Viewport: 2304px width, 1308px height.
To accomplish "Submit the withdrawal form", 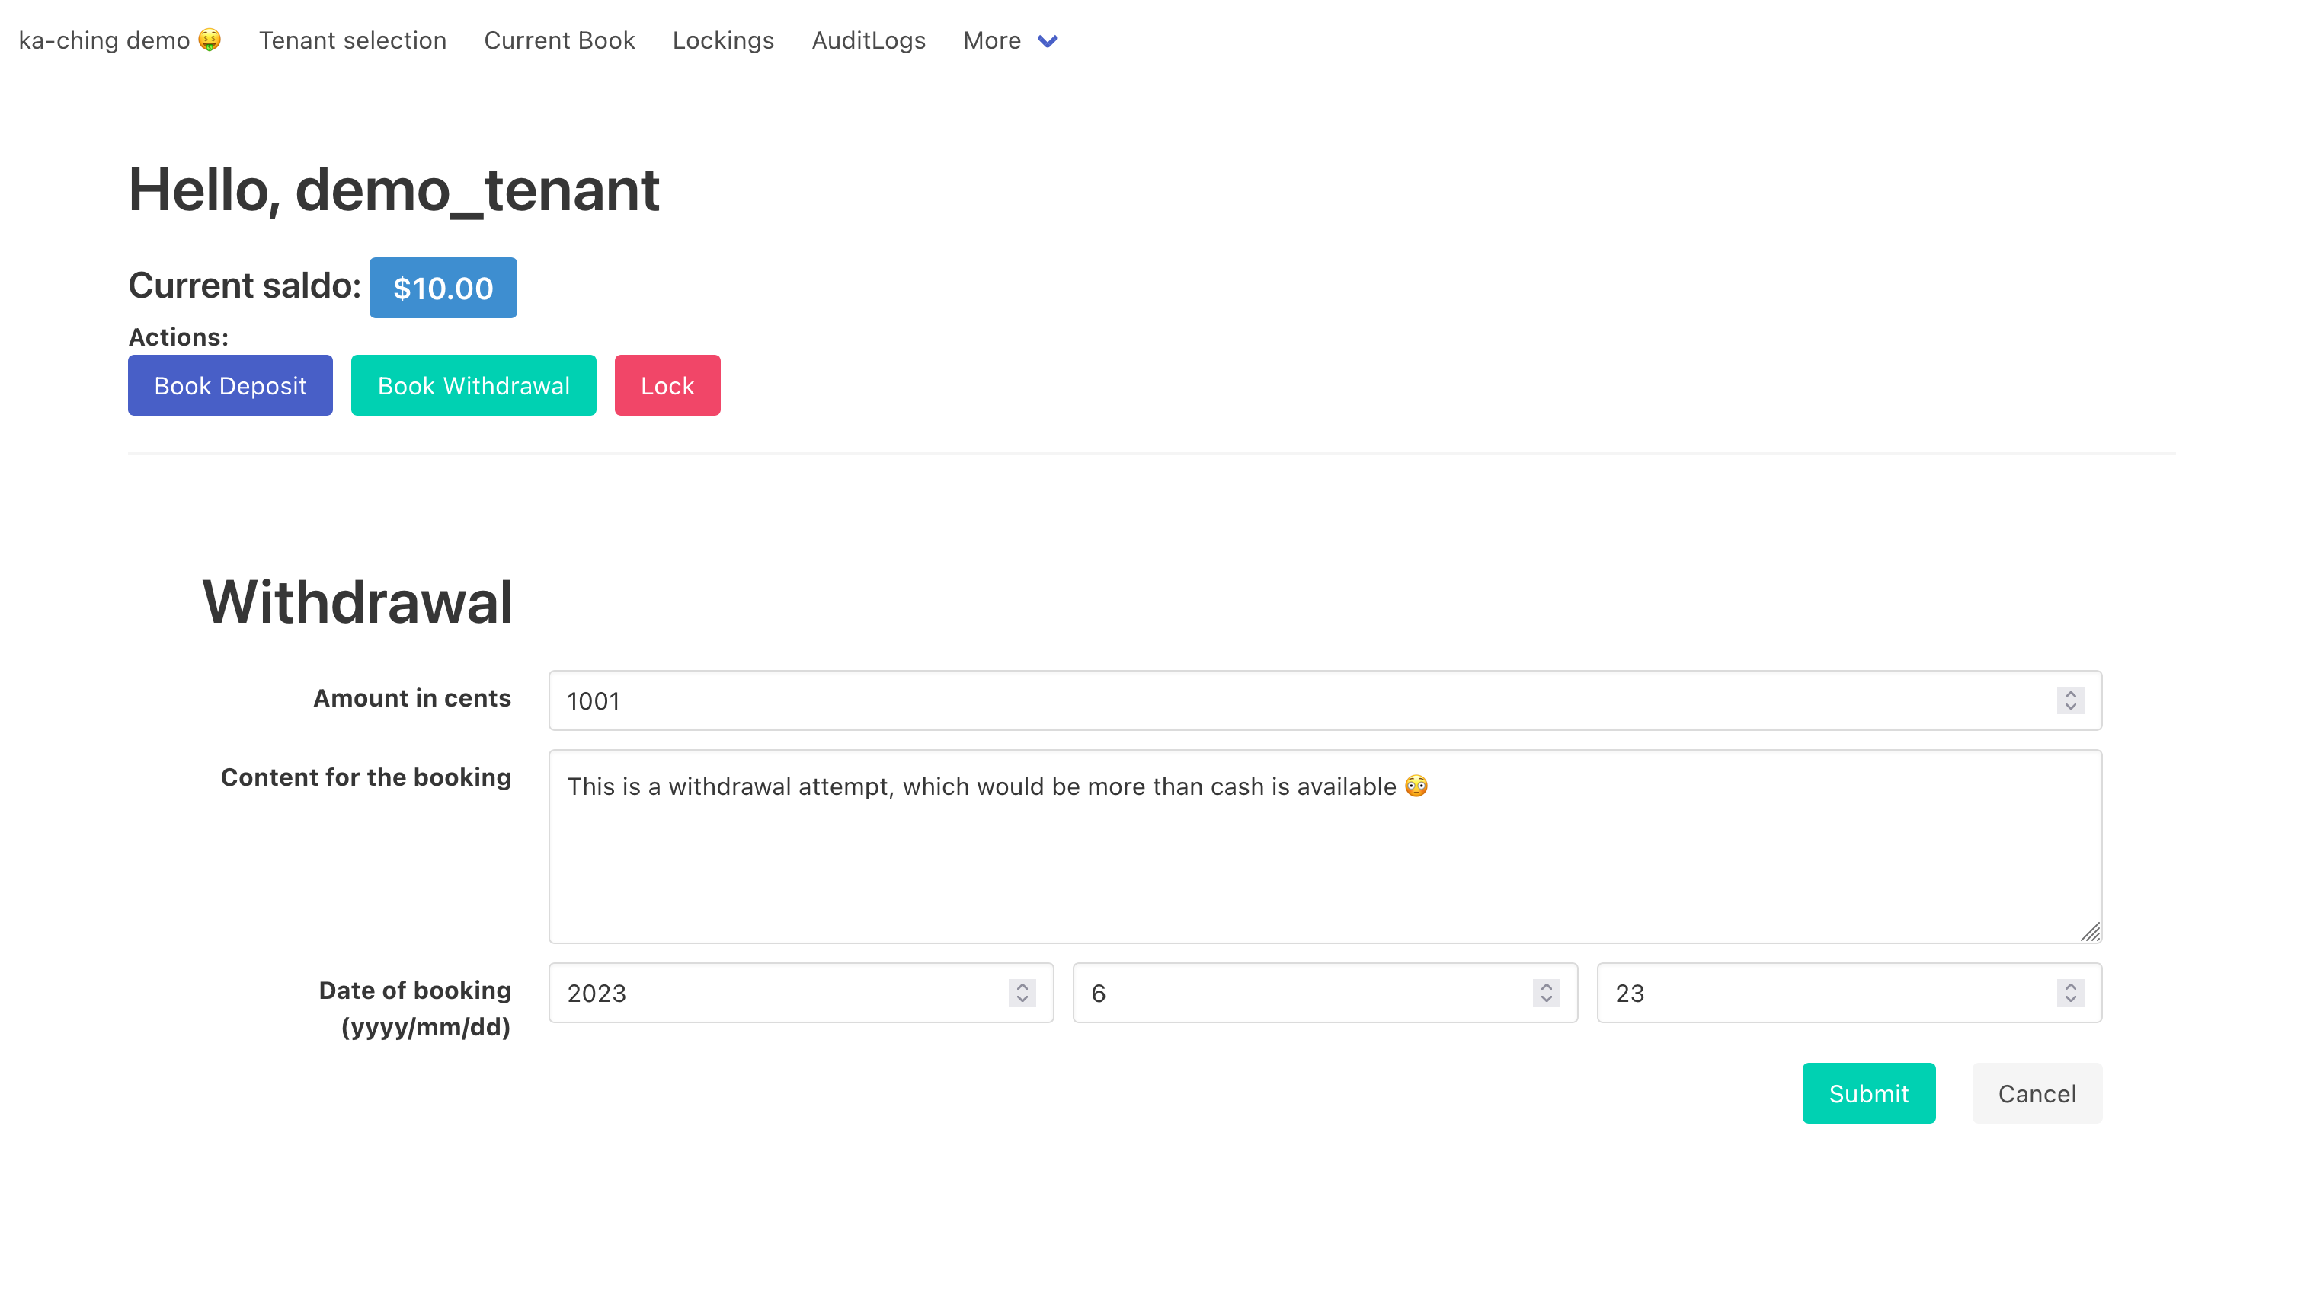I will [x=1868, y=1093].
